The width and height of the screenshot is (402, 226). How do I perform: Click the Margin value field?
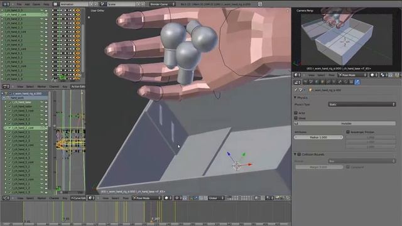coord(319,167)
